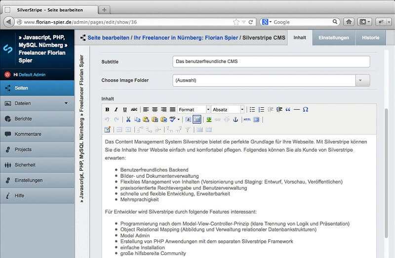Click the undo arrow in editor
The height and width of the screenshot is (258, 395).
pos(107,120)
